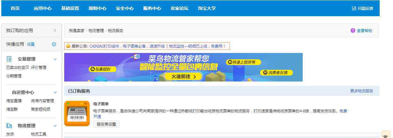Image resolution: width=393 pixels, height=138 pixels.
Task: Open 问题反馈 feedback link
Action: 365,9
